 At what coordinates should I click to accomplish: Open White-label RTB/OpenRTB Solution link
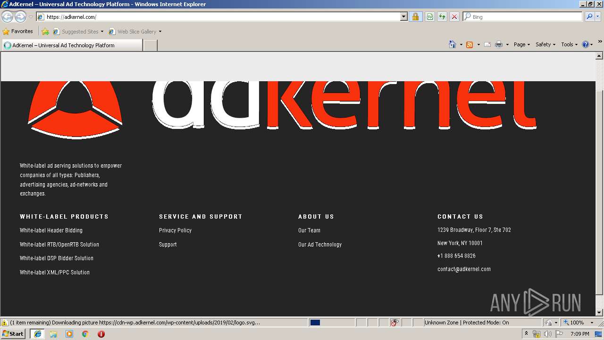59,245
